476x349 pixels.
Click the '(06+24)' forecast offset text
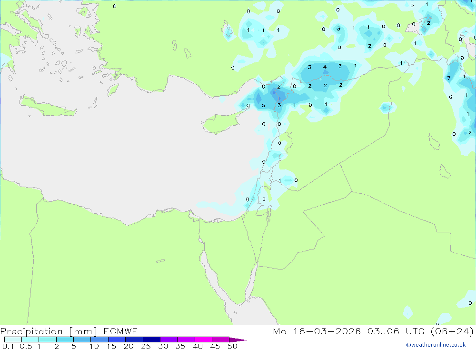pyautogui.click(x=452, y=331)
